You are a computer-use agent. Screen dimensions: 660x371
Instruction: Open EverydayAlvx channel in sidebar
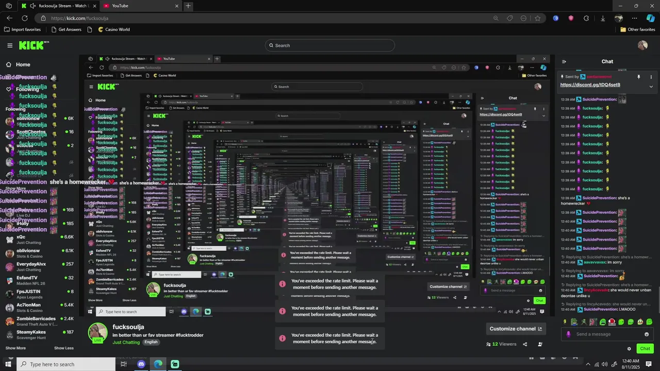tap(40, 267)
